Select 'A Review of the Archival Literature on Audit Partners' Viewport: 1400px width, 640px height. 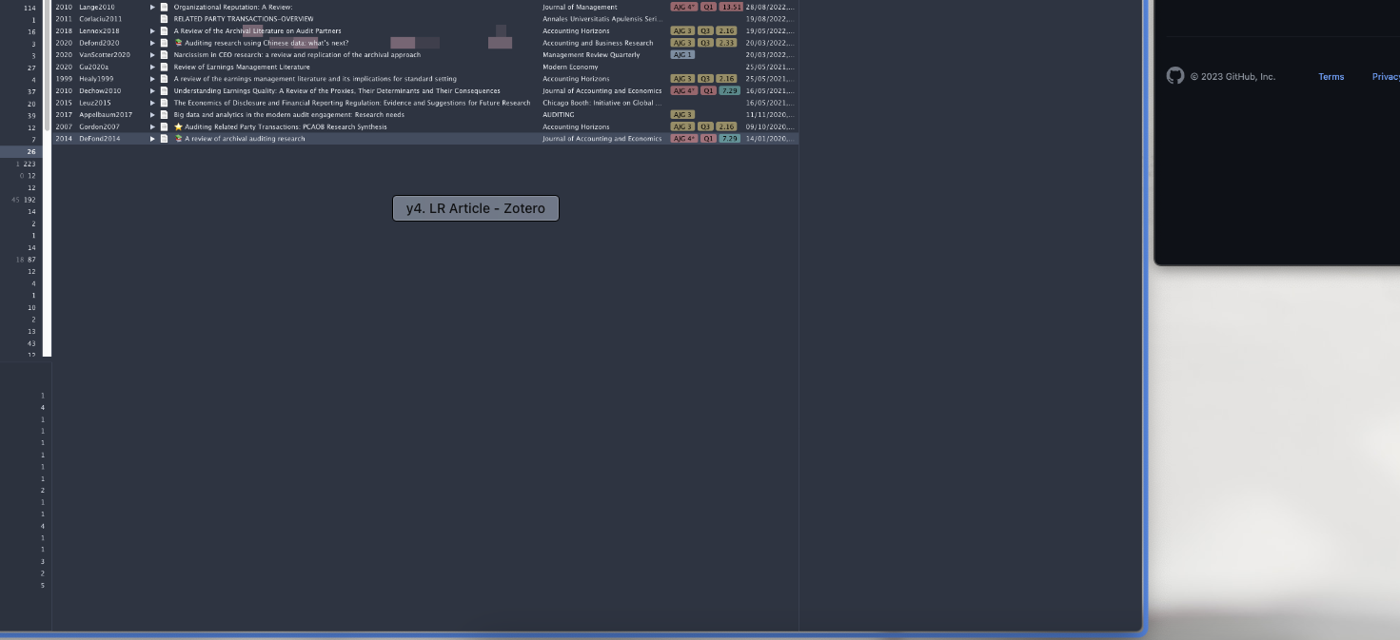(257, 30)
